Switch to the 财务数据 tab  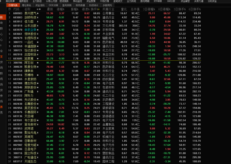[80, 5]
